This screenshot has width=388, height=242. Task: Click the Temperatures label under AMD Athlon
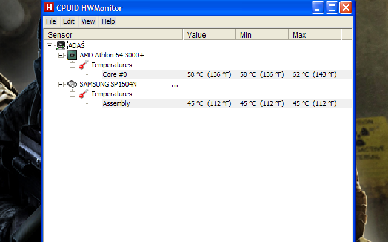112,65
